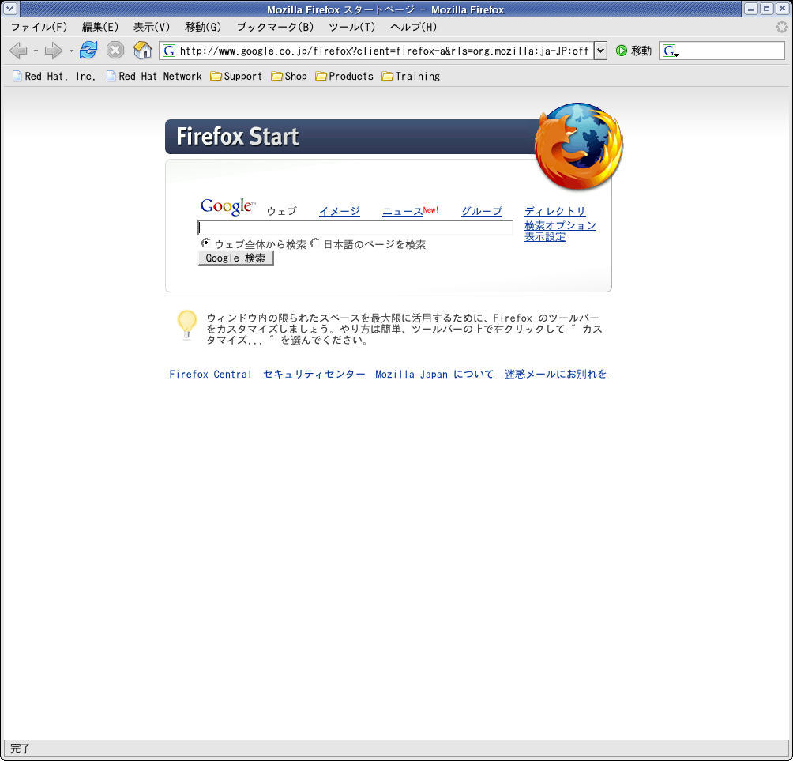Open the window menu button in title bar
Image resolution: width=793 pixels, height=761 pixels.
coord(10,9)
